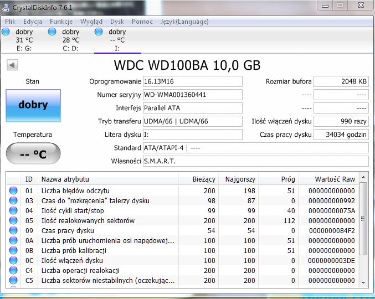The width and height of the screenshot is (375, 299).
Task: Open the Pomoc menu
Action: (142, 22)
